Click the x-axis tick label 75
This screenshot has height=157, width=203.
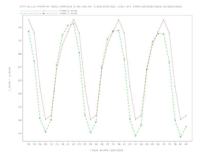coord(169,144)
